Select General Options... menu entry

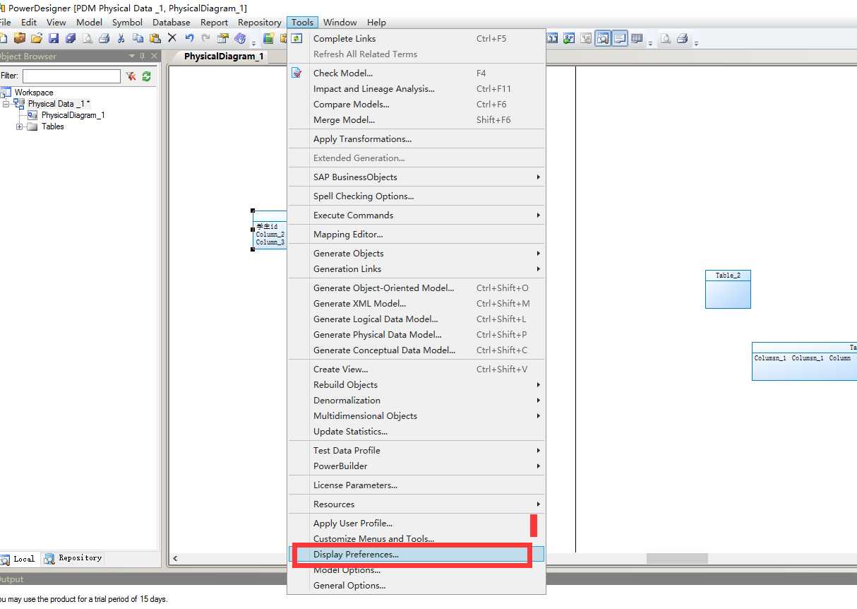(x=416, y=585)
